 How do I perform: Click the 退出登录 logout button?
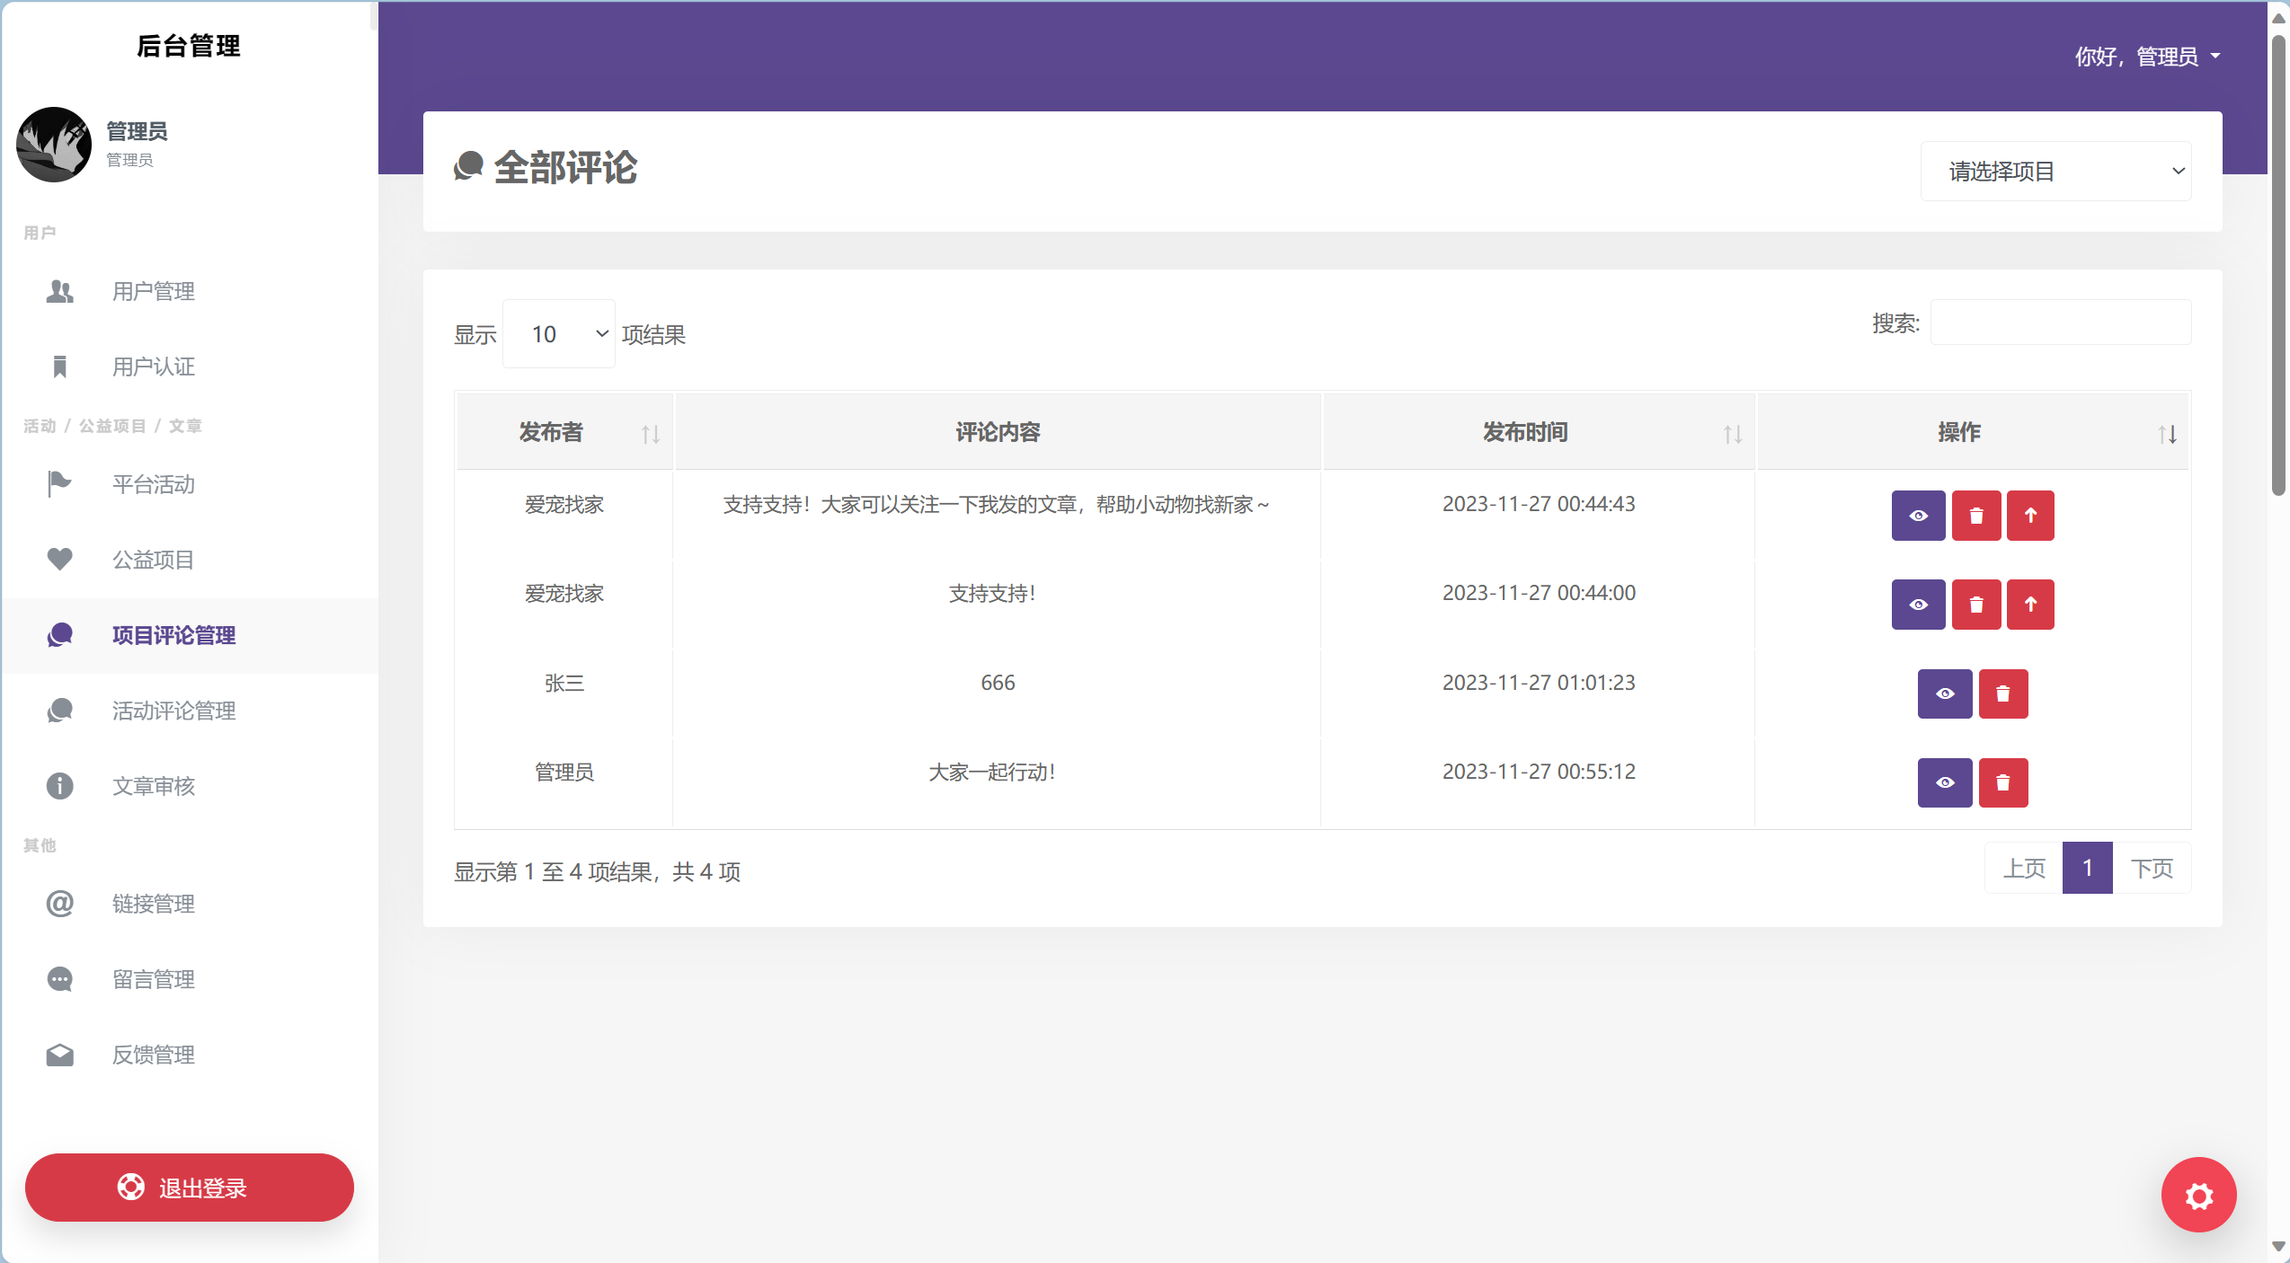tap(190, 1188)
